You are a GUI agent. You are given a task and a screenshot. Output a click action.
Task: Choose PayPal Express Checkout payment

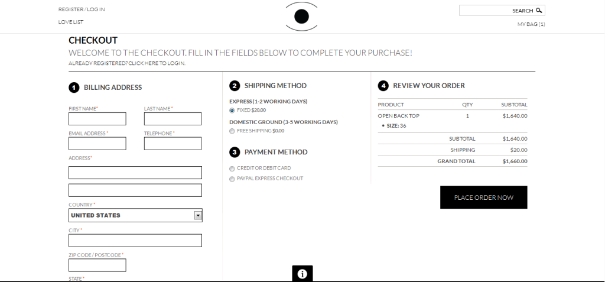click(x=232, y=179)
